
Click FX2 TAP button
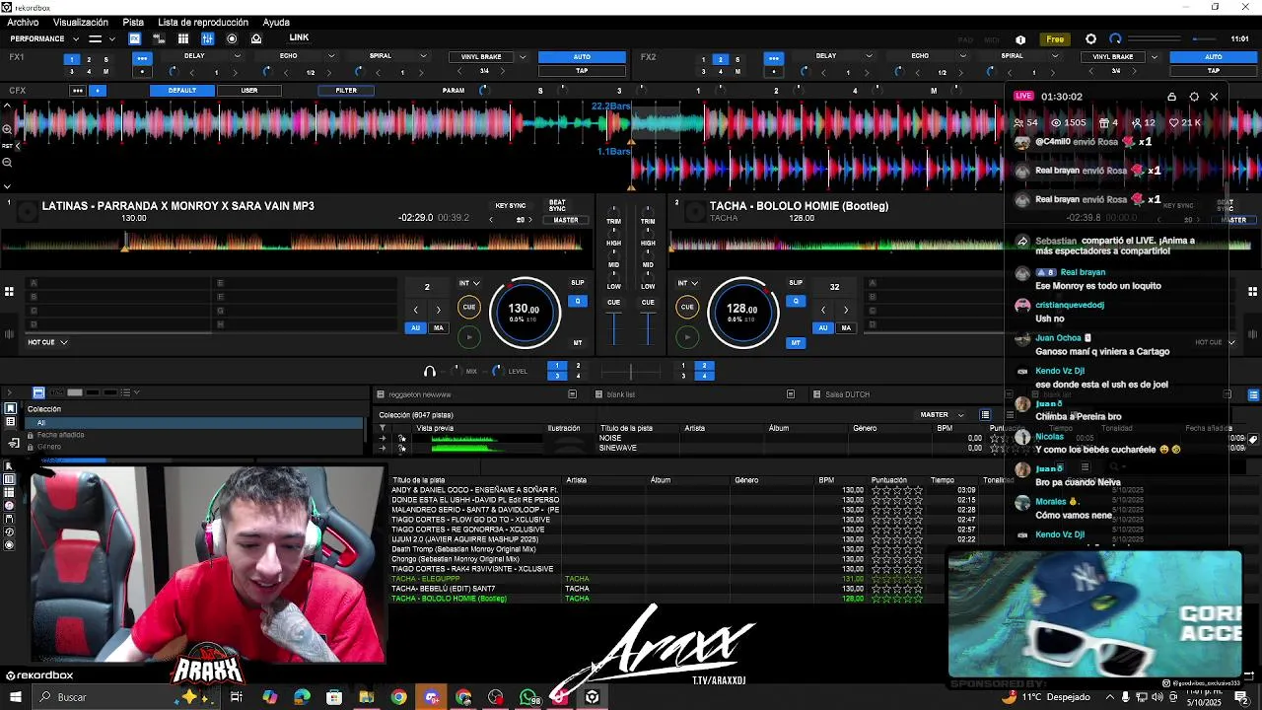(x=1214, y=71)
